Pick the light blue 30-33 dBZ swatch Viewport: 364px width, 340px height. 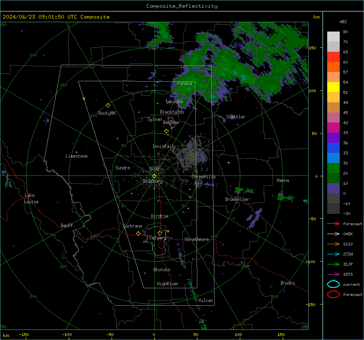pos(333,158)
